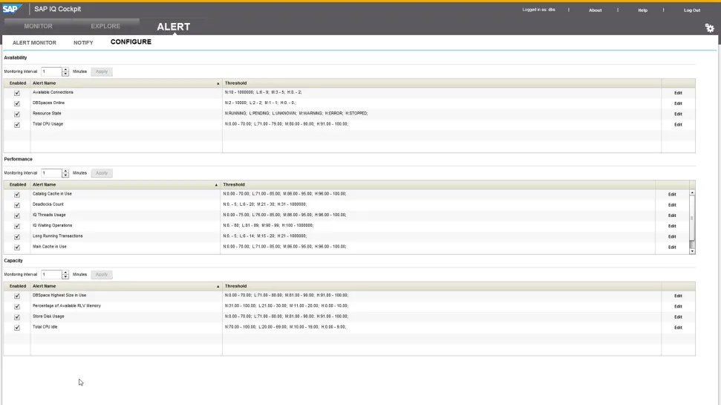721x405 pixels.
Task: Go to the ALERT MONITOR subtab
Action: 34,42
